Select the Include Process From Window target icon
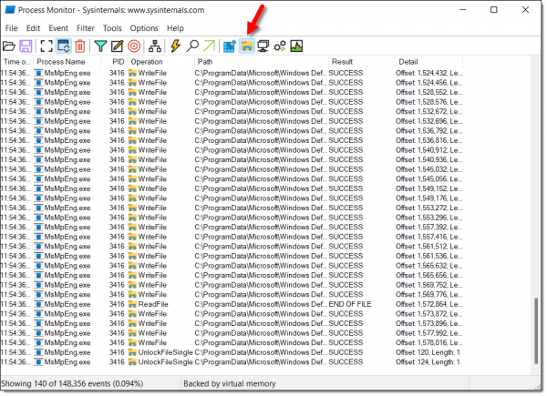The height and width of the screenshot is (396, 547). [134, 46]
